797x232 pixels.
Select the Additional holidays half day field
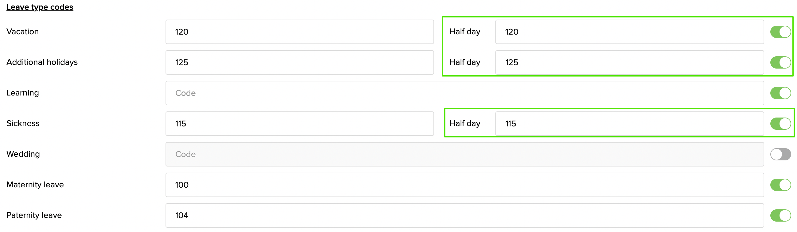tap(629, 62)
